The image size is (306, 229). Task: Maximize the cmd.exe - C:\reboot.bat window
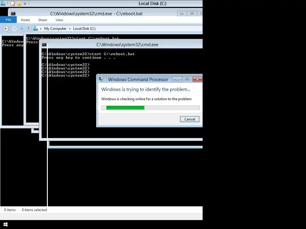point(192,13)
